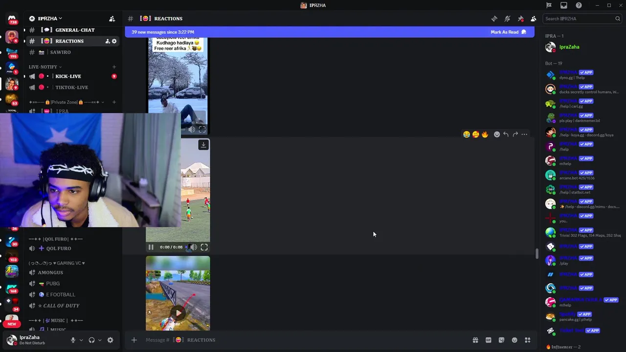Open attachment plus button in message bar

(134, 340)
